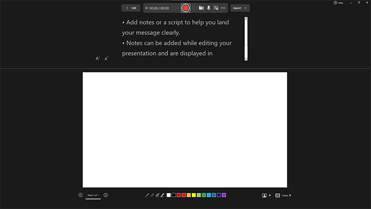Click the notes scrollbar up arrow
The image size is (371, 209).
tap(246, 19)
